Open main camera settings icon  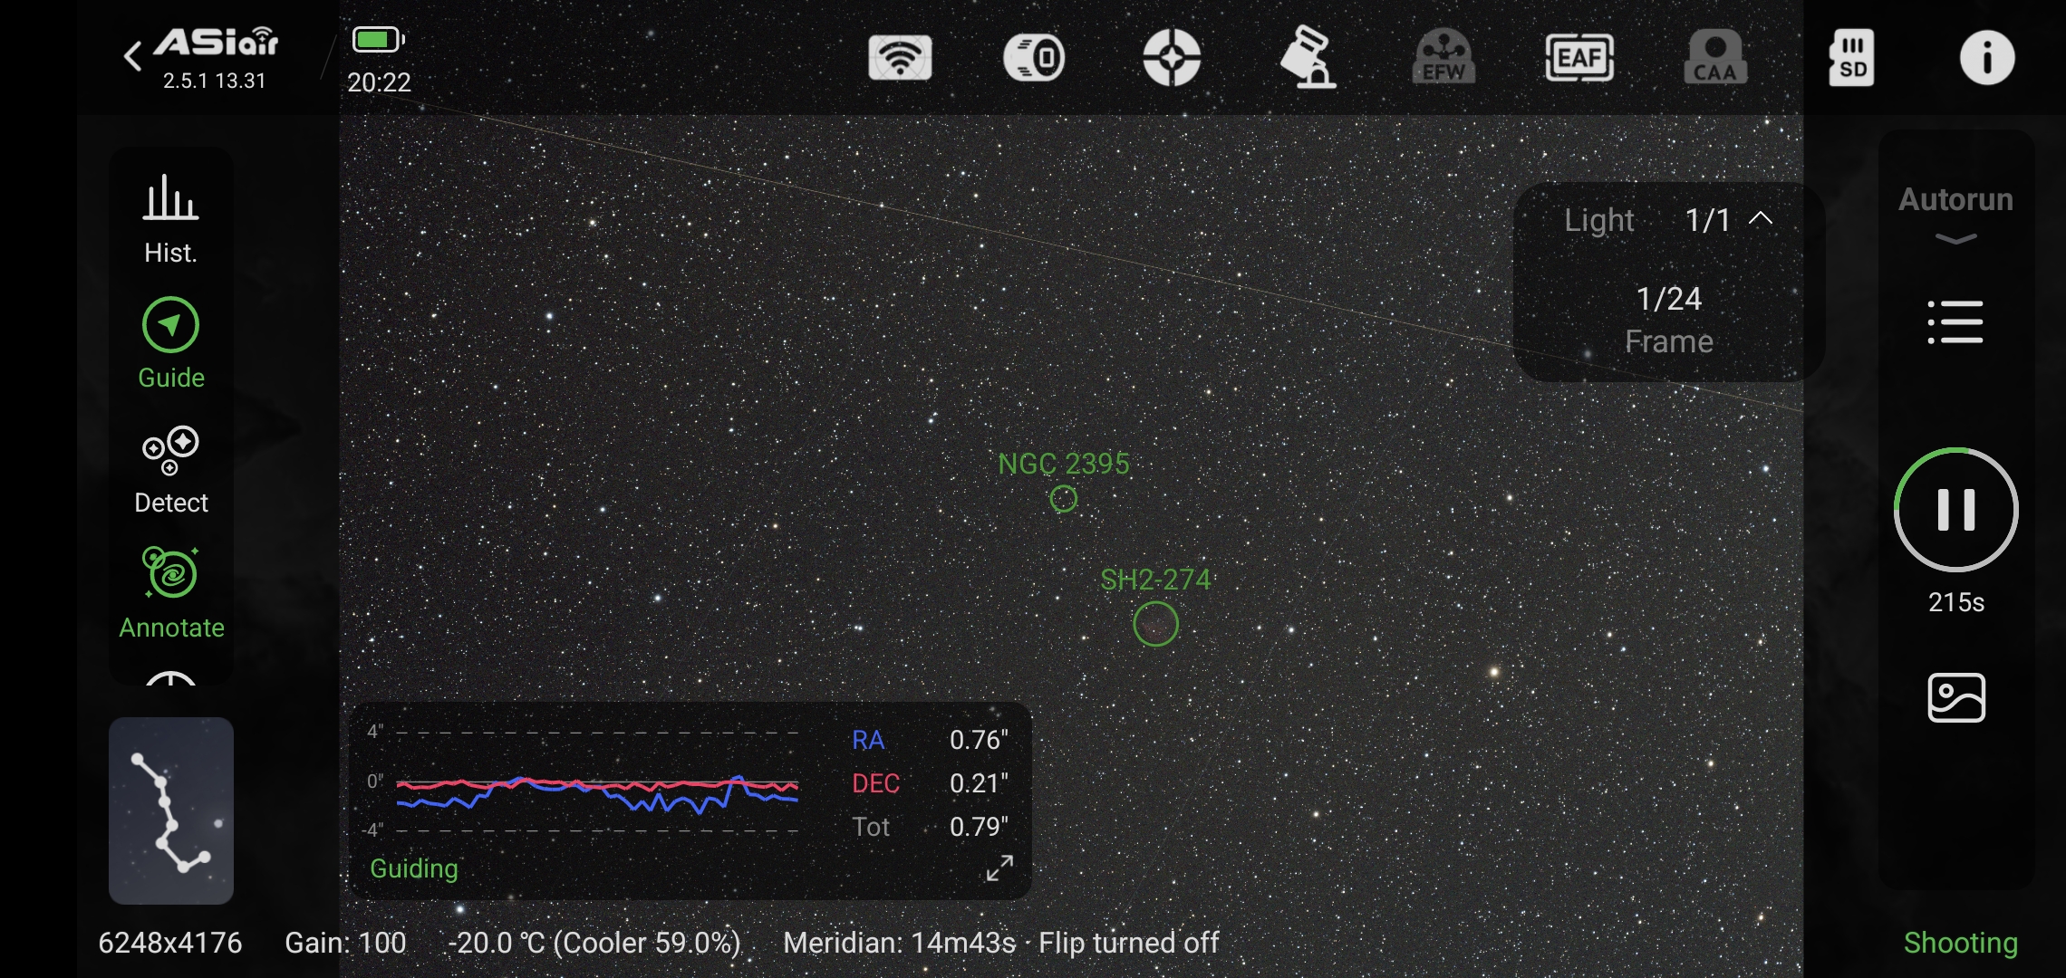point(1035,58)
